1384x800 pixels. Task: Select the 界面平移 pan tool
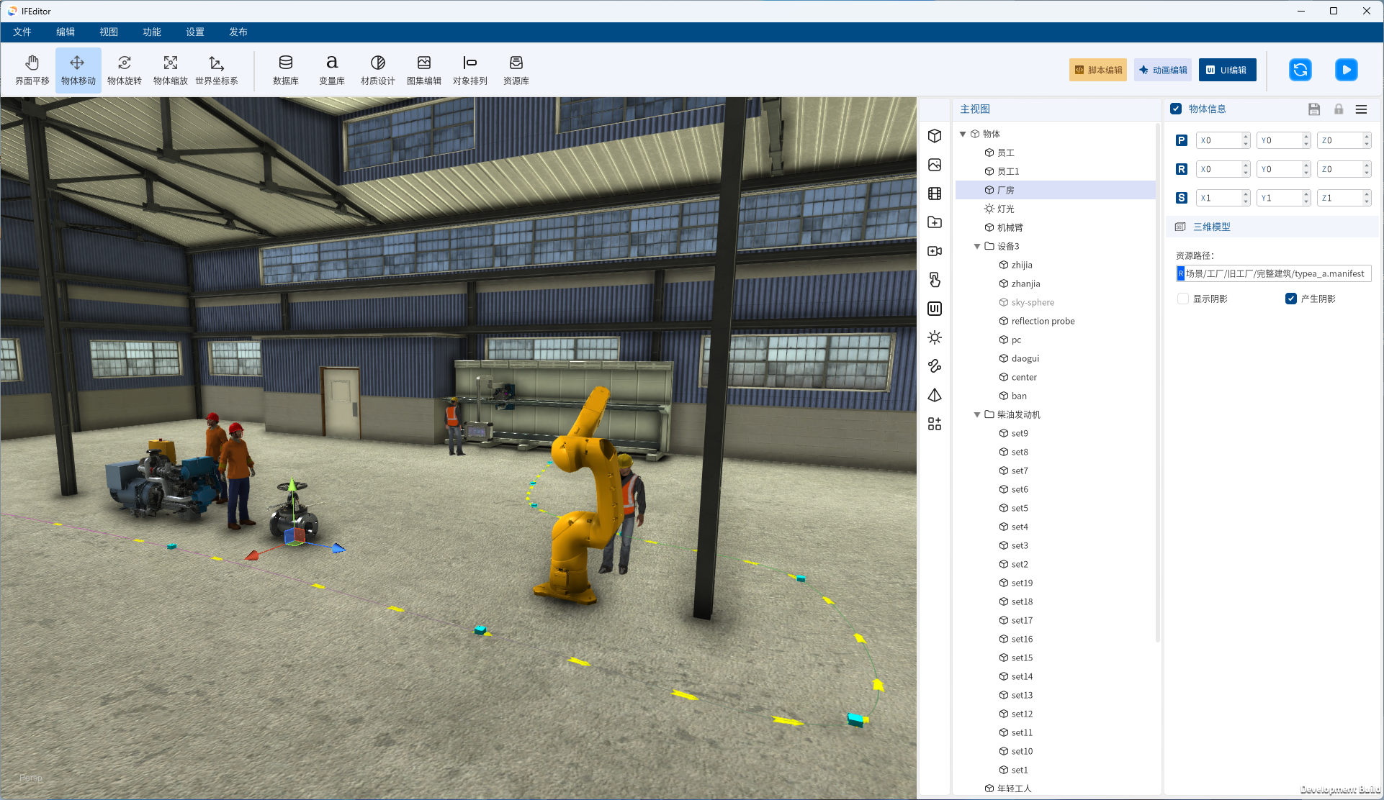tap(32, 70)
